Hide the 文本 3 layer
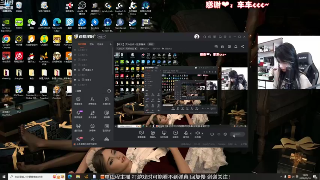This screenshot has height=180, width=320. 75,80
